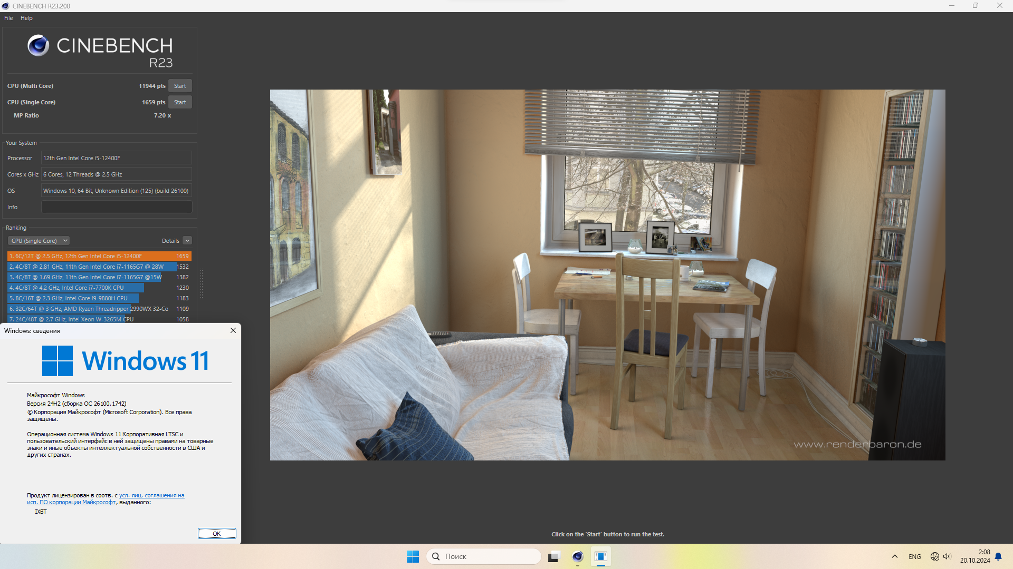Screen dimensions: 1013x569
Task: Open network status tray icon
Action: 934,556
